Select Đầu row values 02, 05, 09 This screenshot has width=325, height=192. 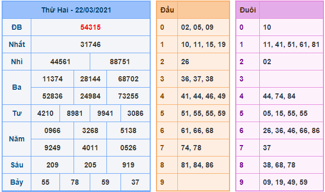point(197,27)
